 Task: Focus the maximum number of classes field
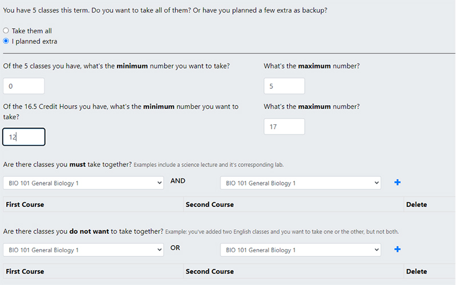coord(284,86)
